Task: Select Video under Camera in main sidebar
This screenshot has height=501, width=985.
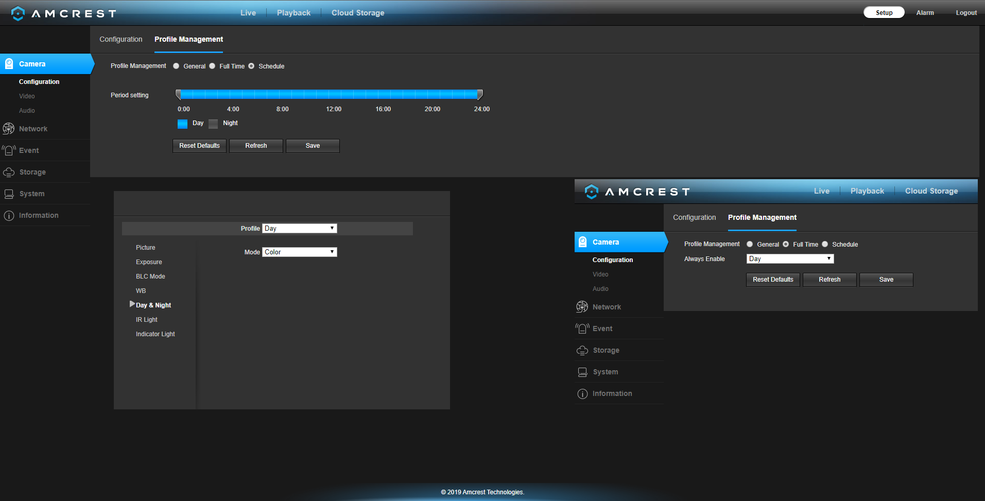Action: pyautogui.click(x=27, y=96)
